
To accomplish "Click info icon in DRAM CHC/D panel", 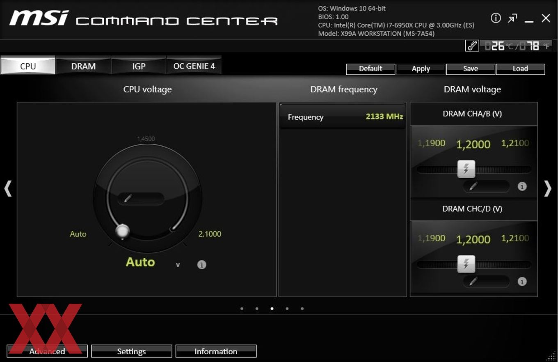I will (522, 281).
